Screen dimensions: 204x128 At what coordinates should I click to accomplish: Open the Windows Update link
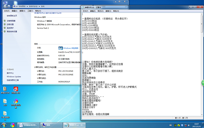click(x=14, y=76)
